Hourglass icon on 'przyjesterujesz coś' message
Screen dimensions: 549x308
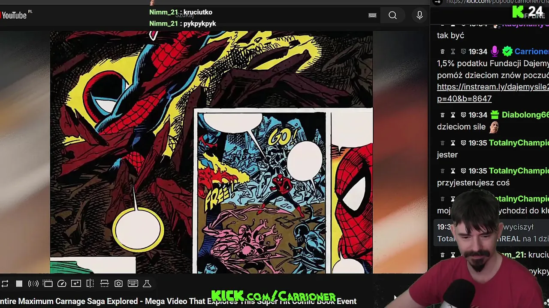click(452, 171)
